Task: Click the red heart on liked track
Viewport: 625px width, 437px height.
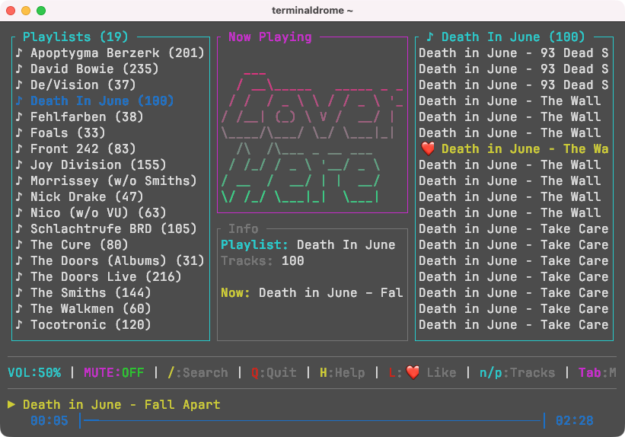Action: click(428, 148)
